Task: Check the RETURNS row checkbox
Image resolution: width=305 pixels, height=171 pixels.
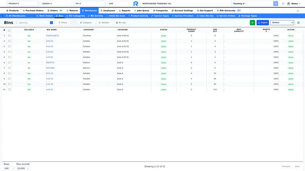Action: pos(9,68)
